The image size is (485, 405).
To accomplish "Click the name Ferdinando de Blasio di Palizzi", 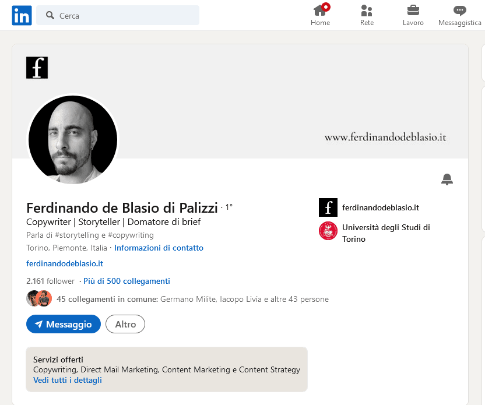I will [122, 208].
